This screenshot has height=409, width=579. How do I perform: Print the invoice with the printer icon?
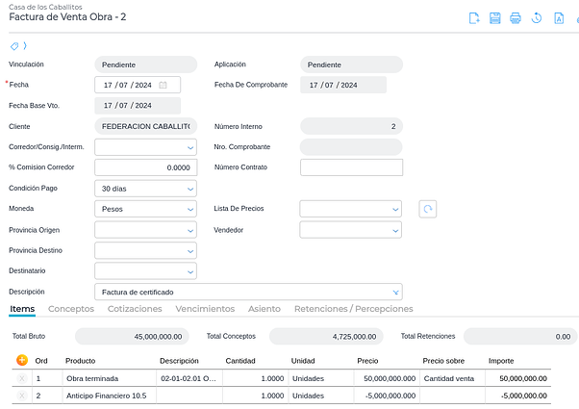point(516,18)
